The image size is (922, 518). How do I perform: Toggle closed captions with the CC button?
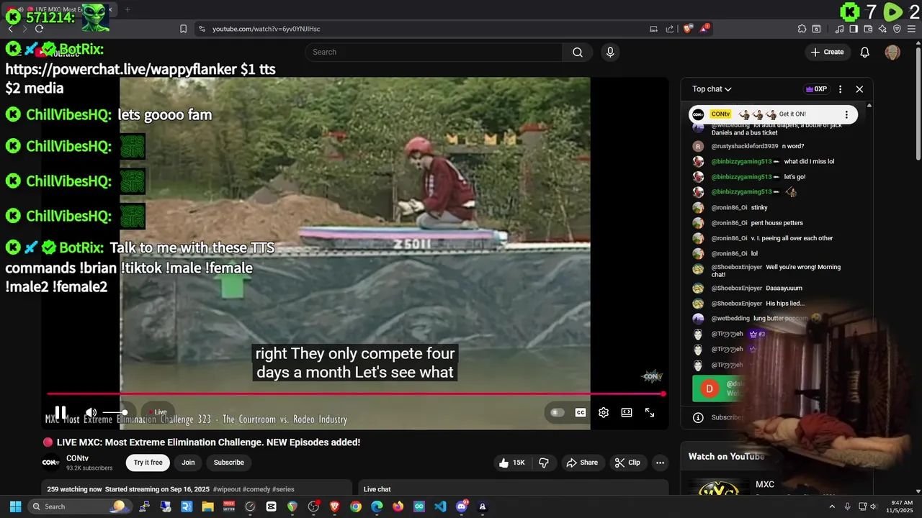[x=580, y=412]
